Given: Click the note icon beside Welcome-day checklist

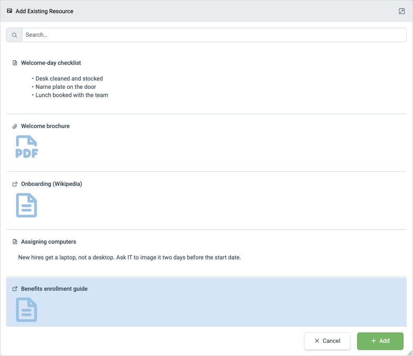Looking at the screenshot, I should click(x=15, y=63).
